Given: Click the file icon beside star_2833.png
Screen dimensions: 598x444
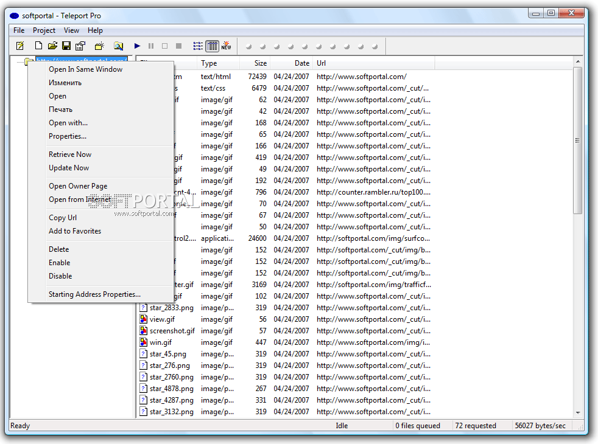Looking at the screenshot, I should point(143,308).
